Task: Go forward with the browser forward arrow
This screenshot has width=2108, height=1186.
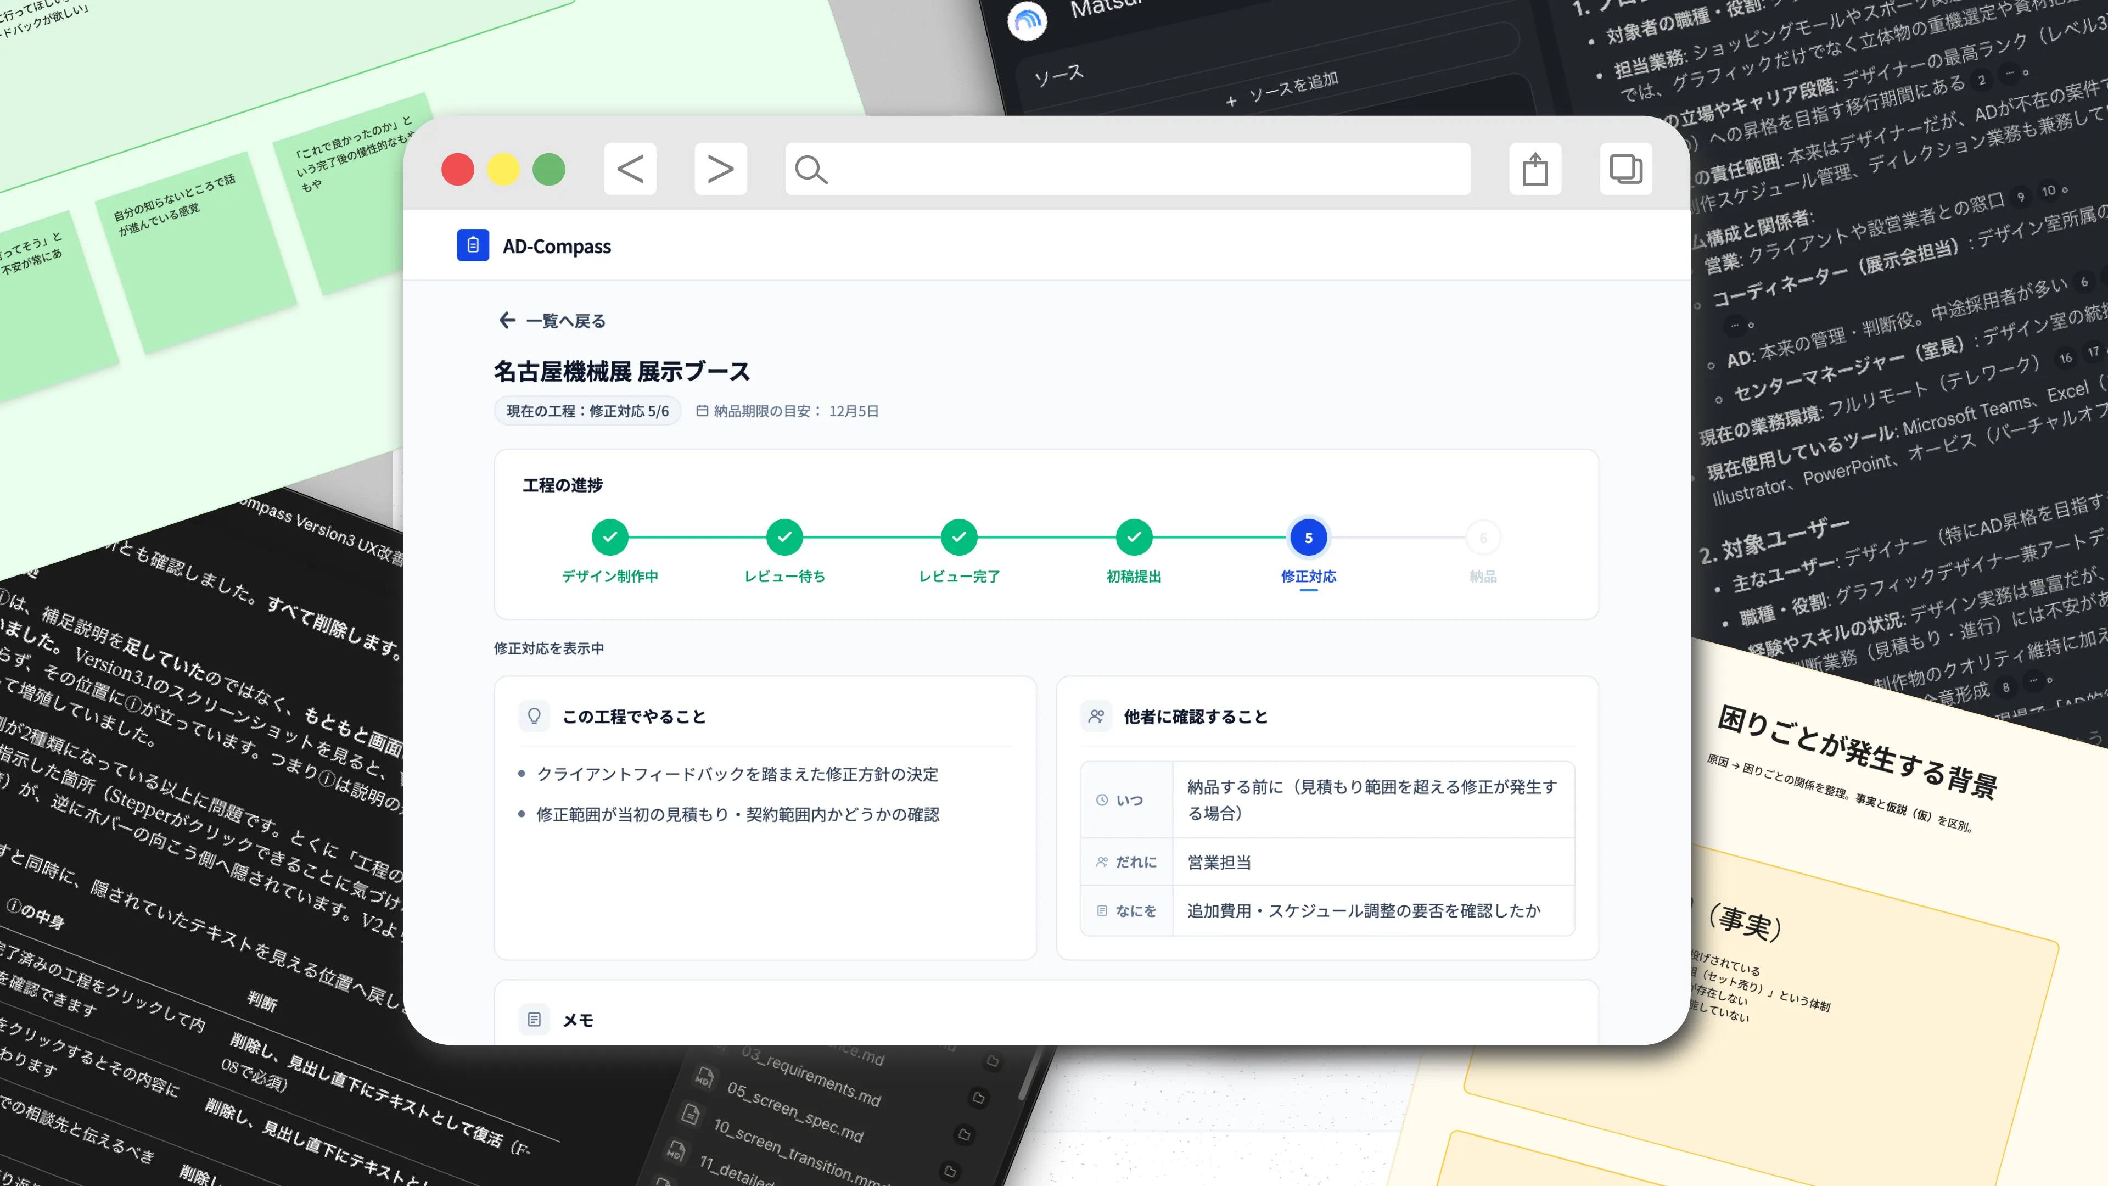Action: tap(720, 170)
